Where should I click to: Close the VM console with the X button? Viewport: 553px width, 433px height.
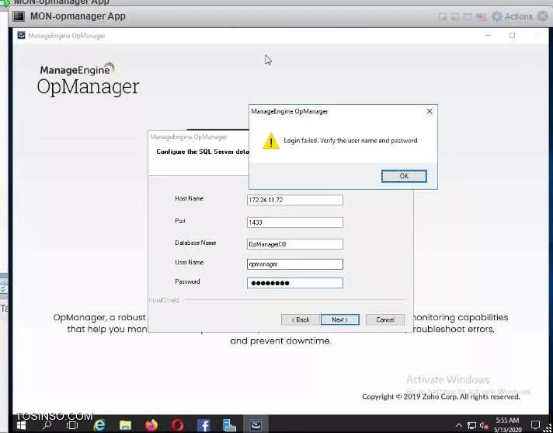pos(544,16)
